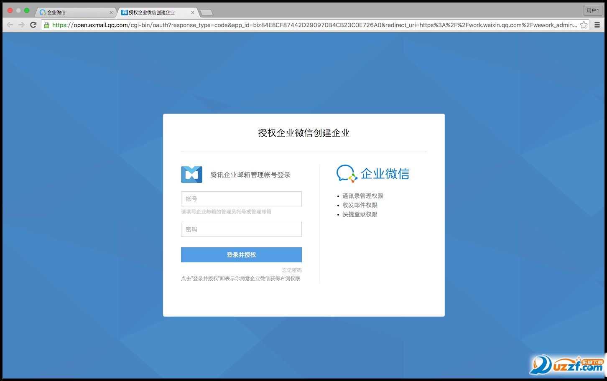This screenshot has width=607, height=381.
Task: Click the address bar URL
Action: [314, 25]
